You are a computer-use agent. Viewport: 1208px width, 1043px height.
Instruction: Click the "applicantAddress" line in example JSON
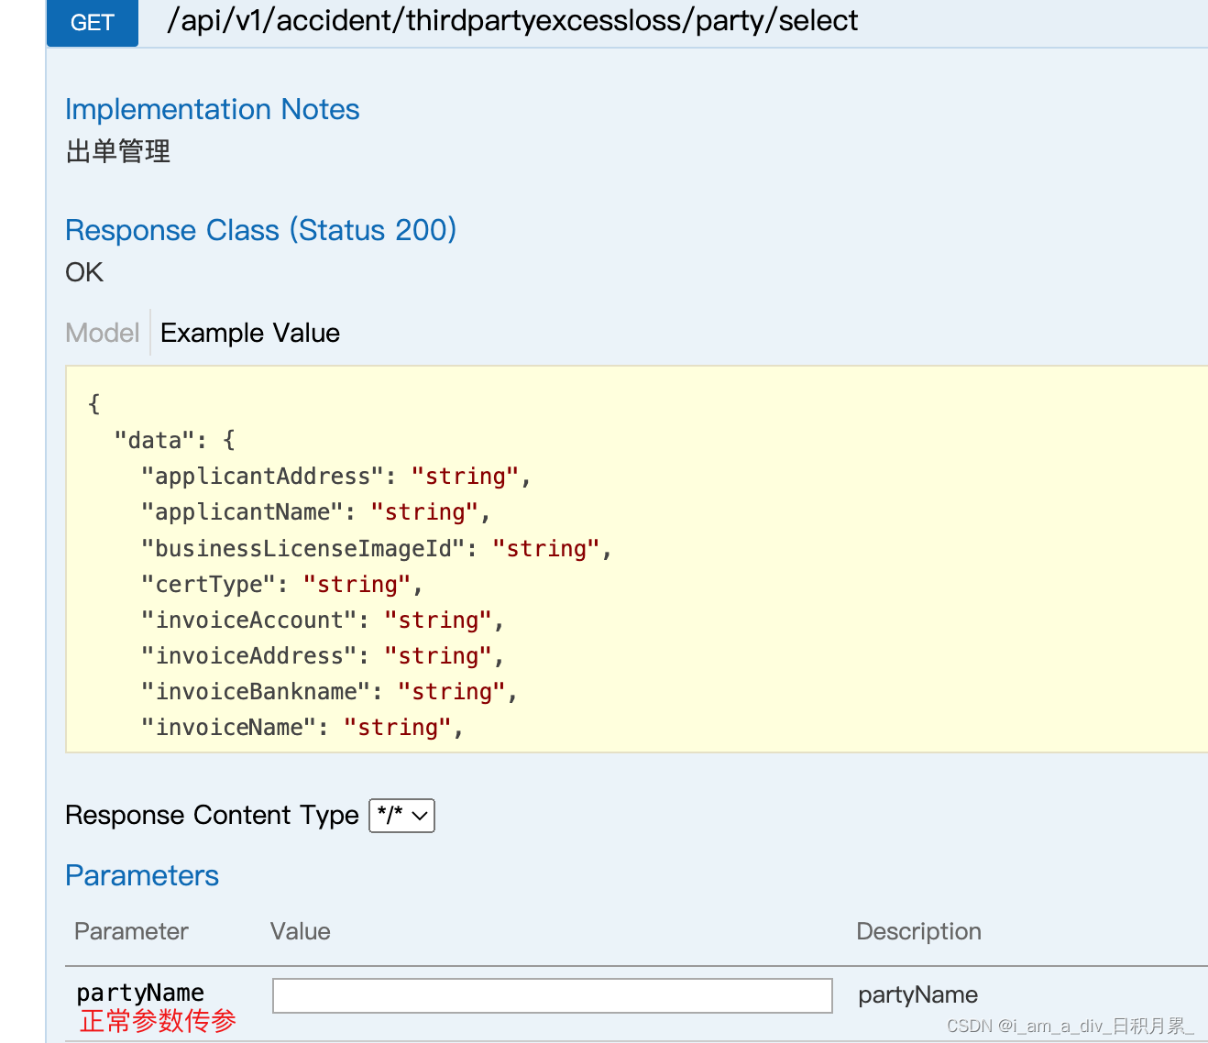336,477
